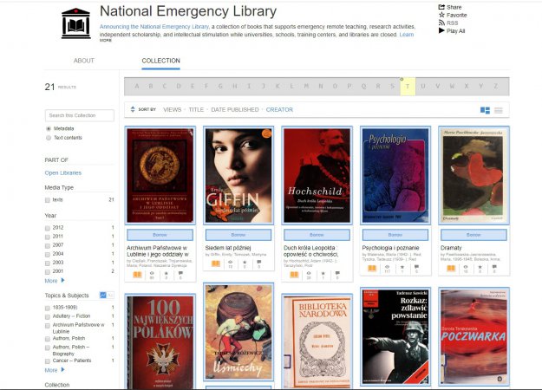Open Rozkaz: zdławić powstanie book cover

pos(395,336)
